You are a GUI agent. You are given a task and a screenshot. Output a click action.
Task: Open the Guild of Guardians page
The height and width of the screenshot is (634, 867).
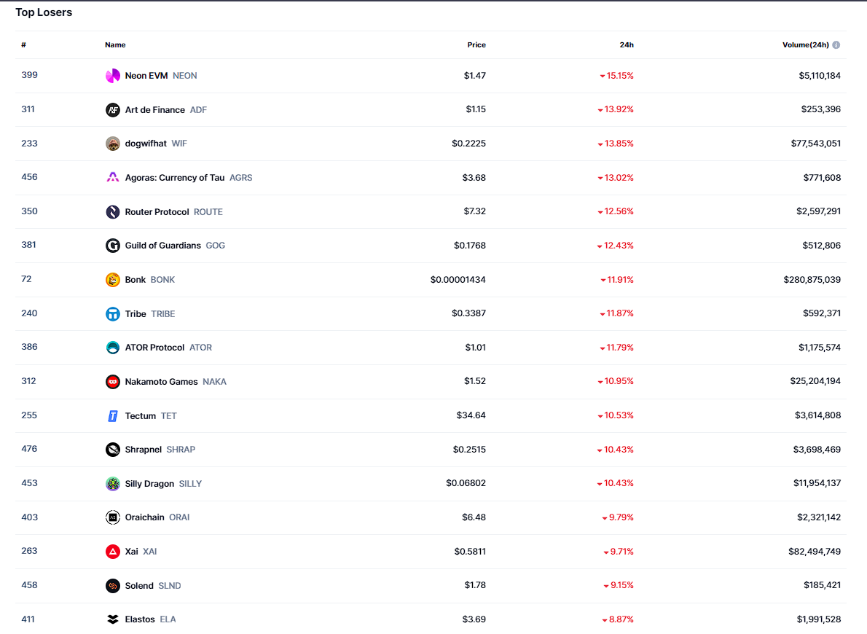(162, 246)
